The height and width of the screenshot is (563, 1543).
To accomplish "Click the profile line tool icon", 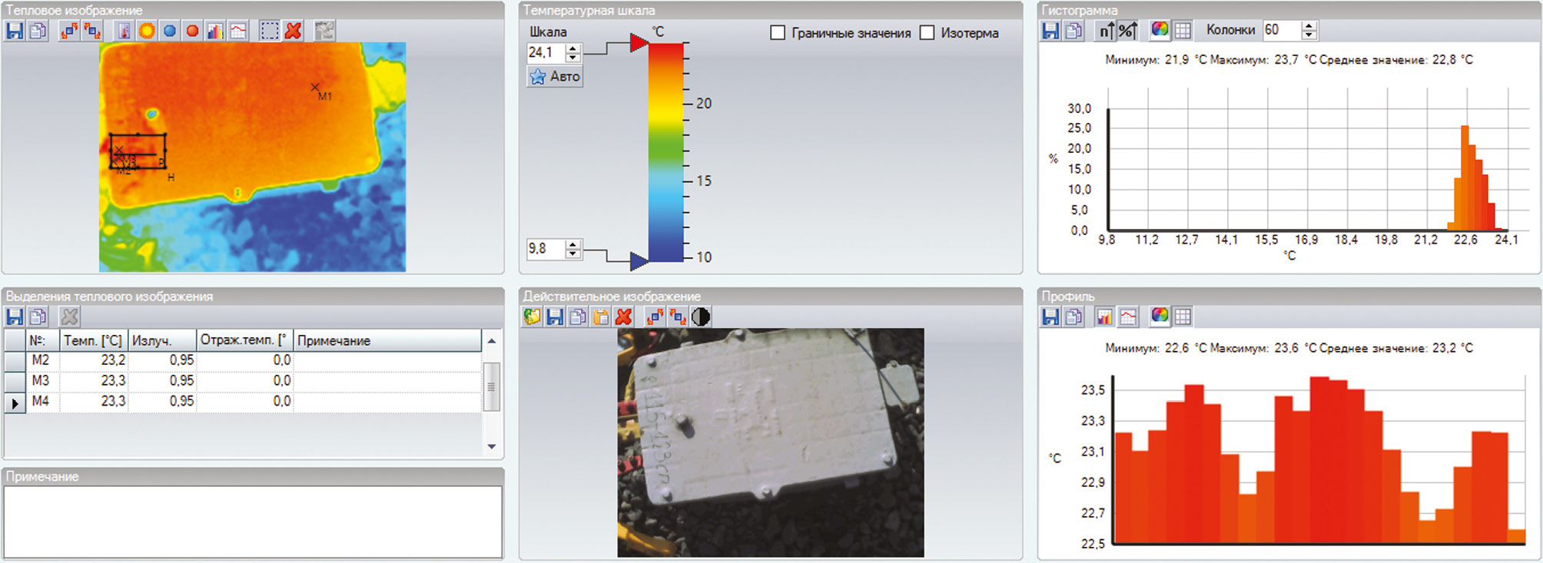I will [238, 31].
